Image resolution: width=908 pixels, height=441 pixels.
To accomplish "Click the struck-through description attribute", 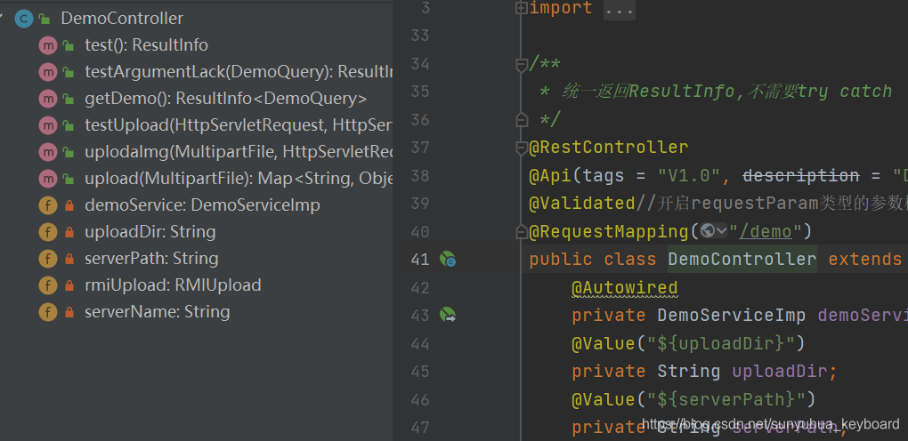I will tap(801, 175).
